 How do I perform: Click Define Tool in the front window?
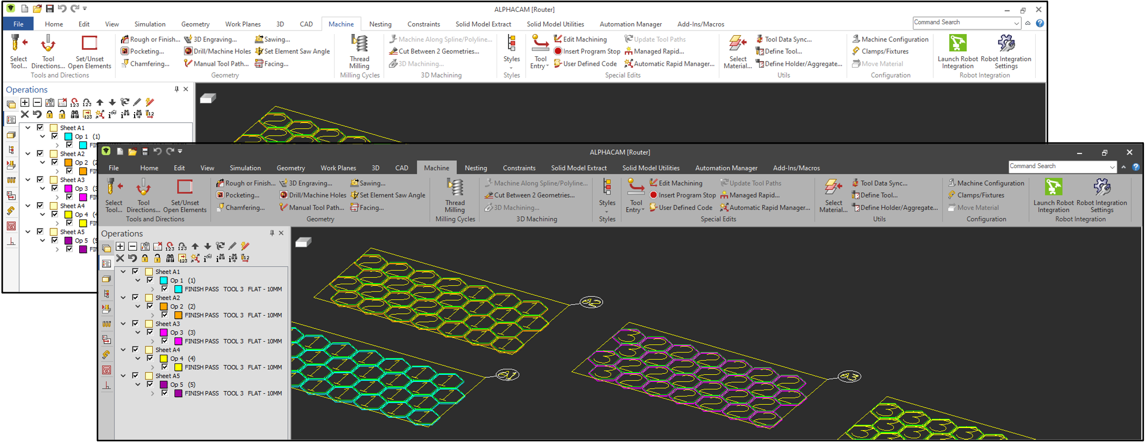coord(875,195)
